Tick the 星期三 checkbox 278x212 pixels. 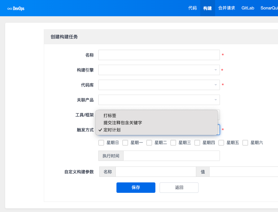173,142
